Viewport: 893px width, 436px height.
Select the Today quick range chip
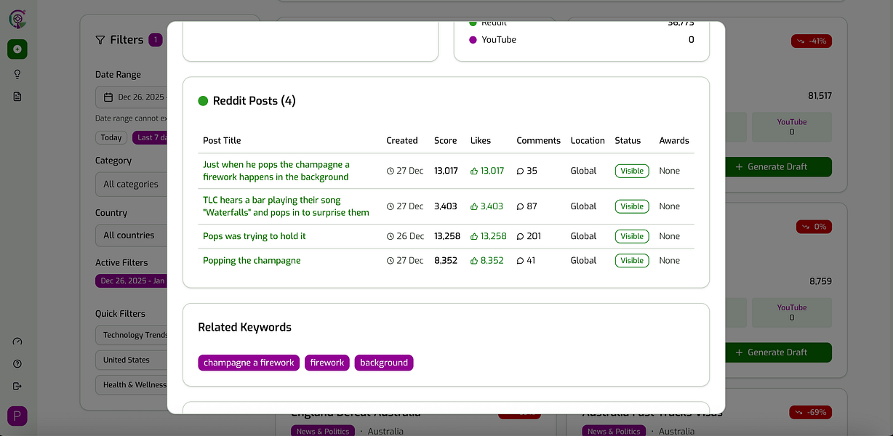point(111,137)
